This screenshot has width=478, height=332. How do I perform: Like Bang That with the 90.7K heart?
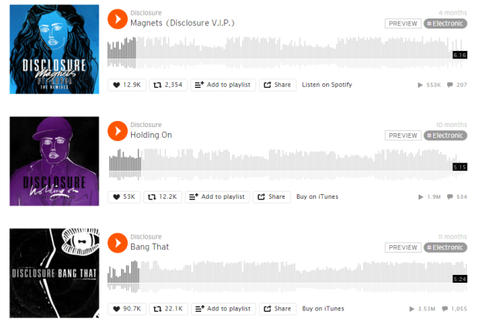point(126,309)
